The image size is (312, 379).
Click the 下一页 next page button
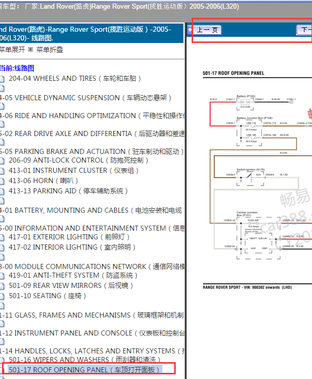304,30
